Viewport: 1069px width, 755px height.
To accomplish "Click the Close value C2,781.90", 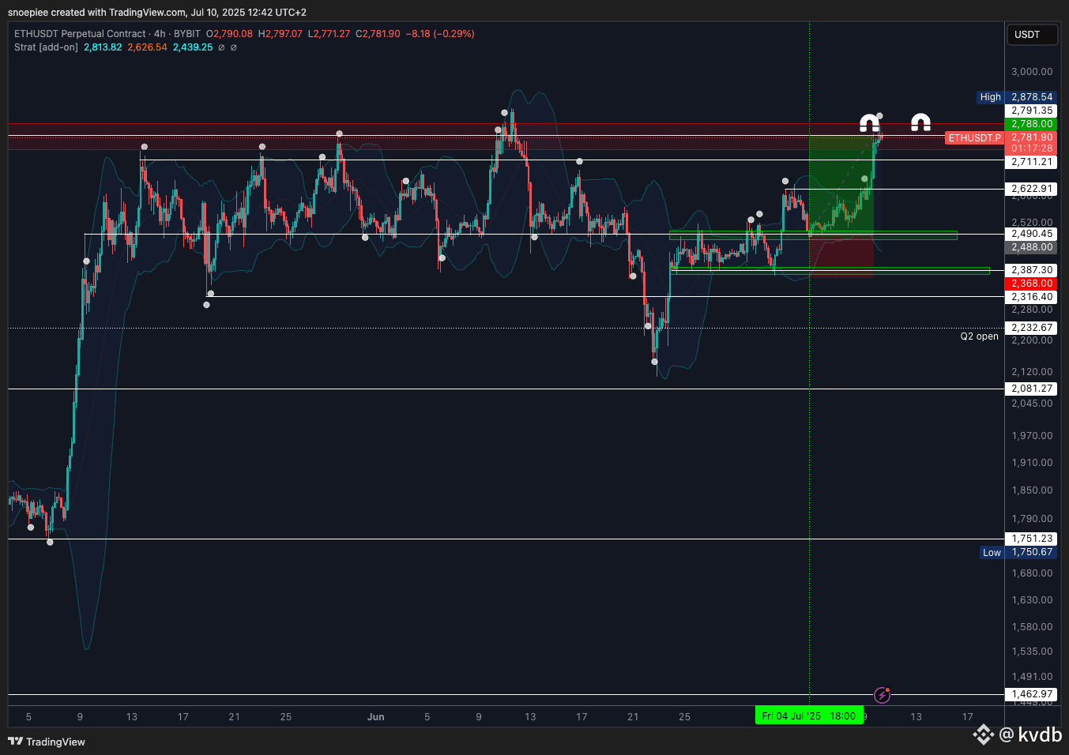I will pyautogui.click(x=378, y=34).
